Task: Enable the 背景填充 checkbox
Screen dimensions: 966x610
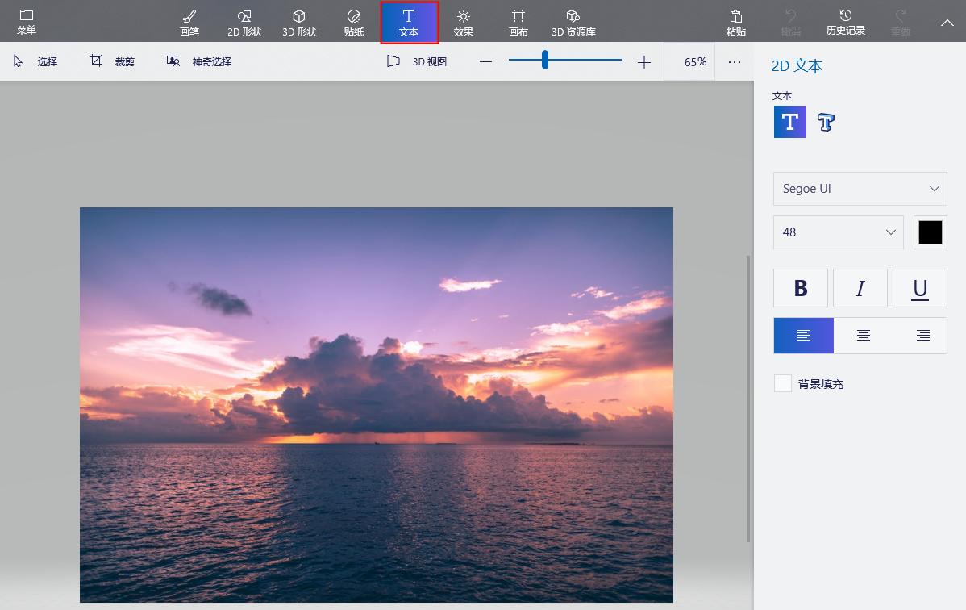Action: pos(783,383)
